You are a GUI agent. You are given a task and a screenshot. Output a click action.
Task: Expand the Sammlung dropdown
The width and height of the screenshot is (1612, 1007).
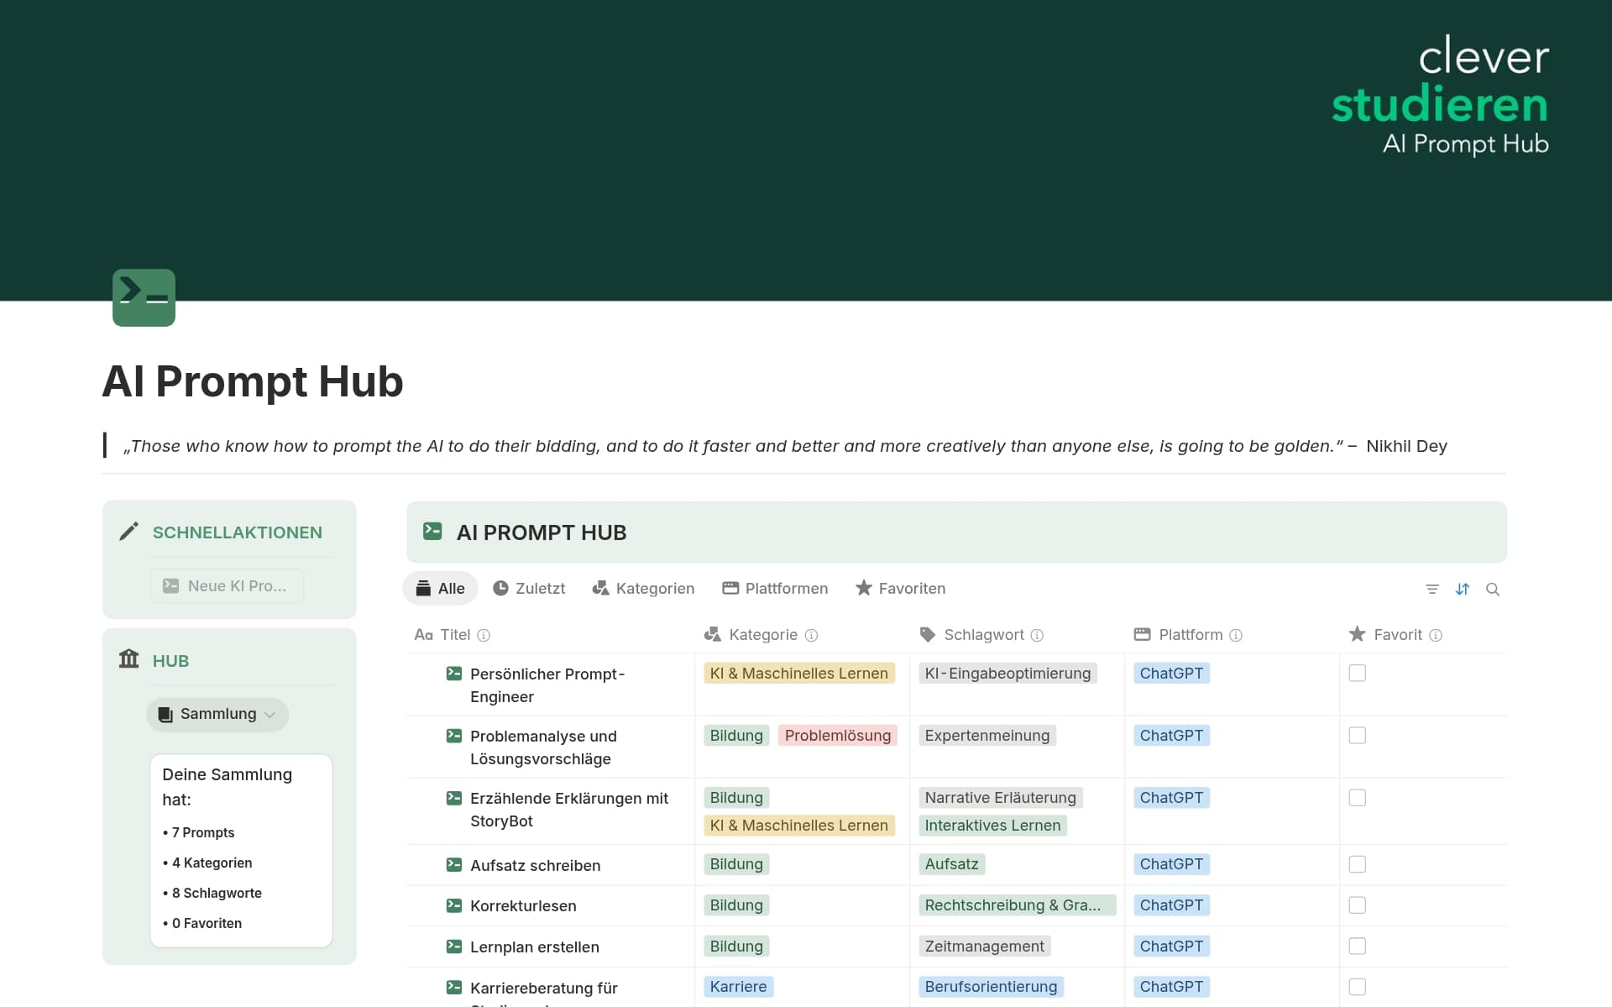tap(217, 715)
